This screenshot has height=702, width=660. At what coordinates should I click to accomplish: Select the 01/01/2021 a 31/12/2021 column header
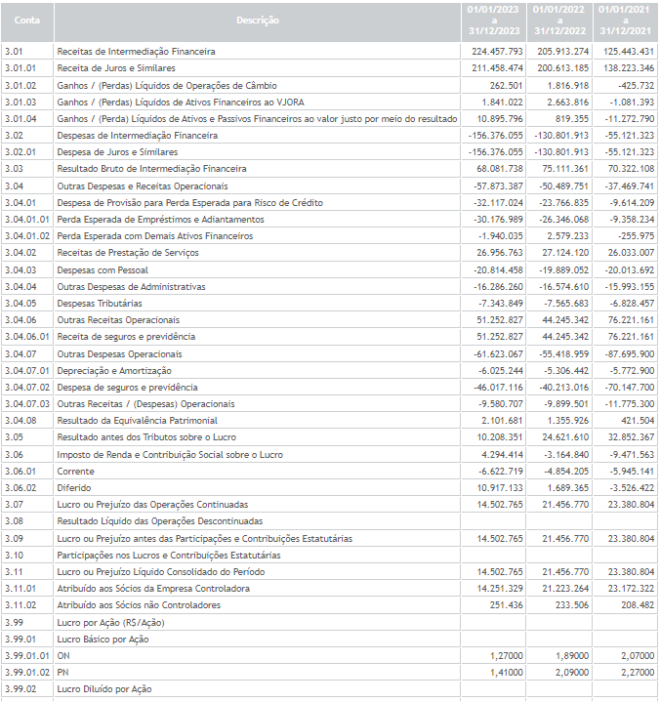[x=625, y=21]
